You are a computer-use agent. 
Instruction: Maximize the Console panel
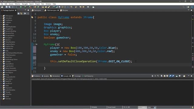(x=191, y=76)
